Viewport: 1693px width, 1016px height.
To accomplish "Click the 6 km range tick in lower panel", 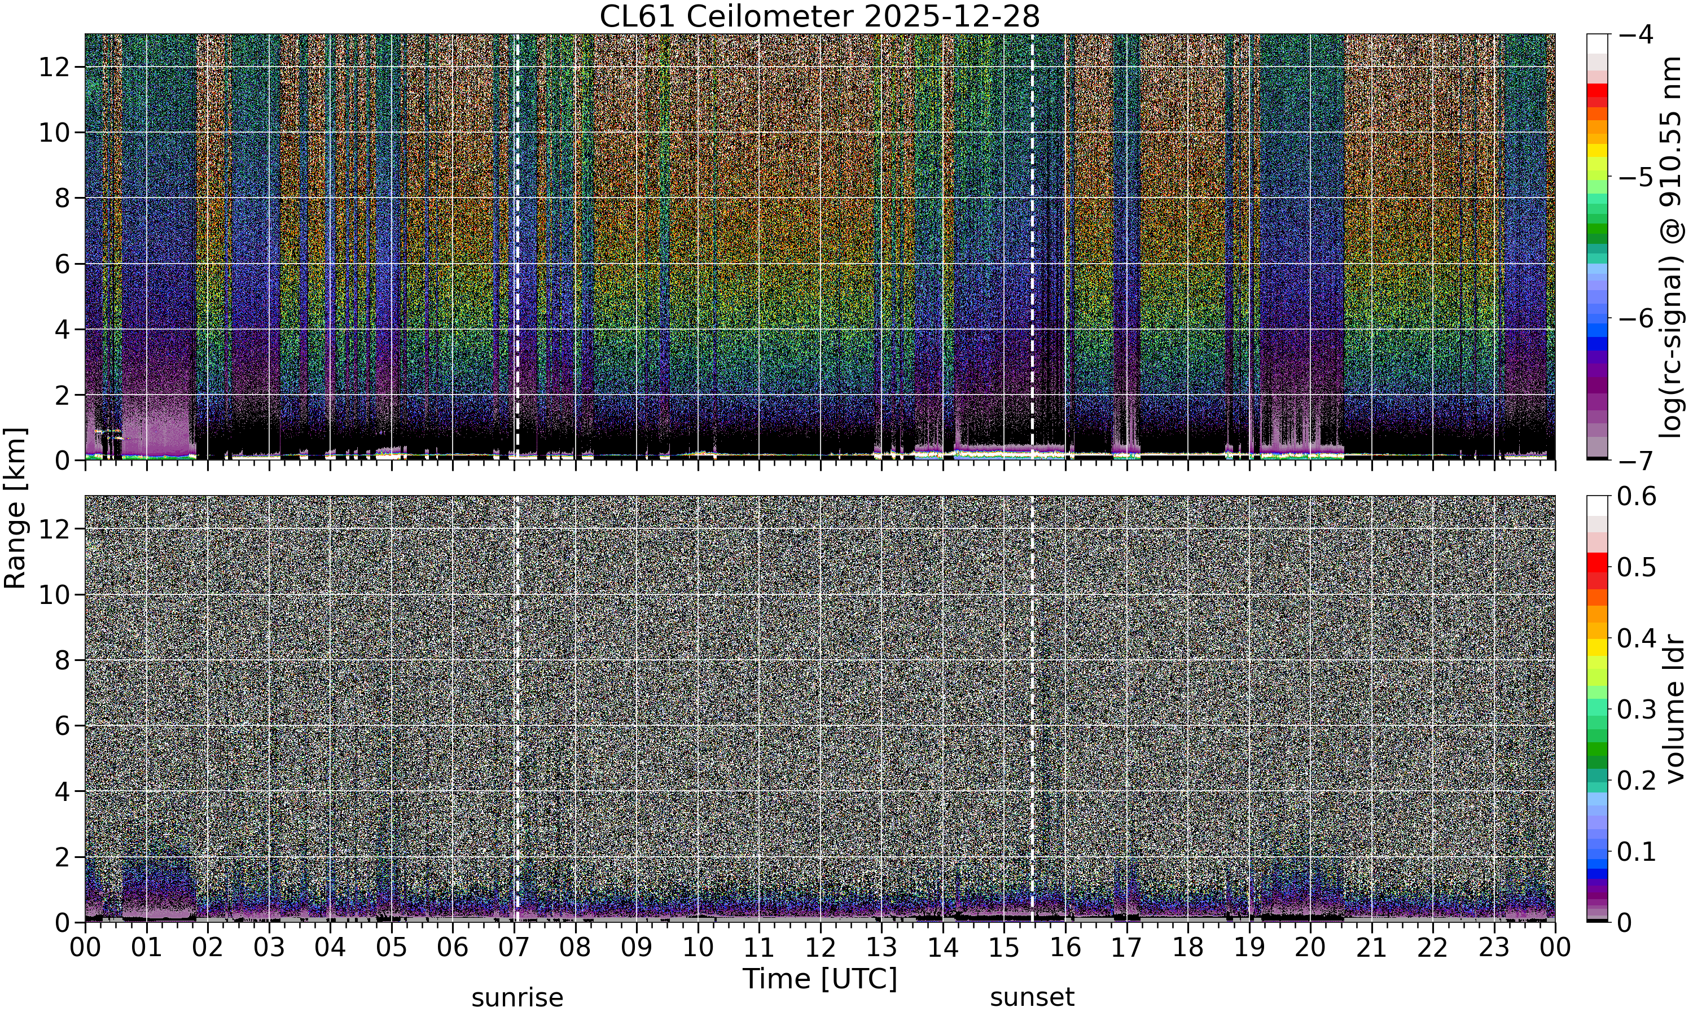I will (x=63, y=726).
